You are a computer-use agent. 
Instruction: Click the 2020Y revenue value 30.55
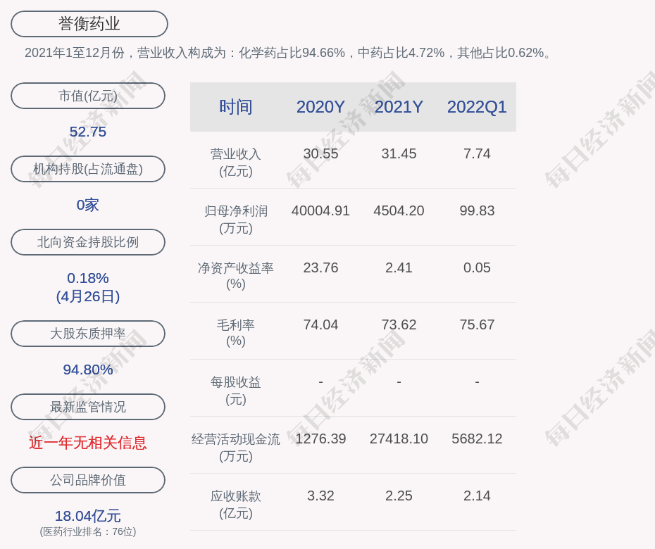320,153
